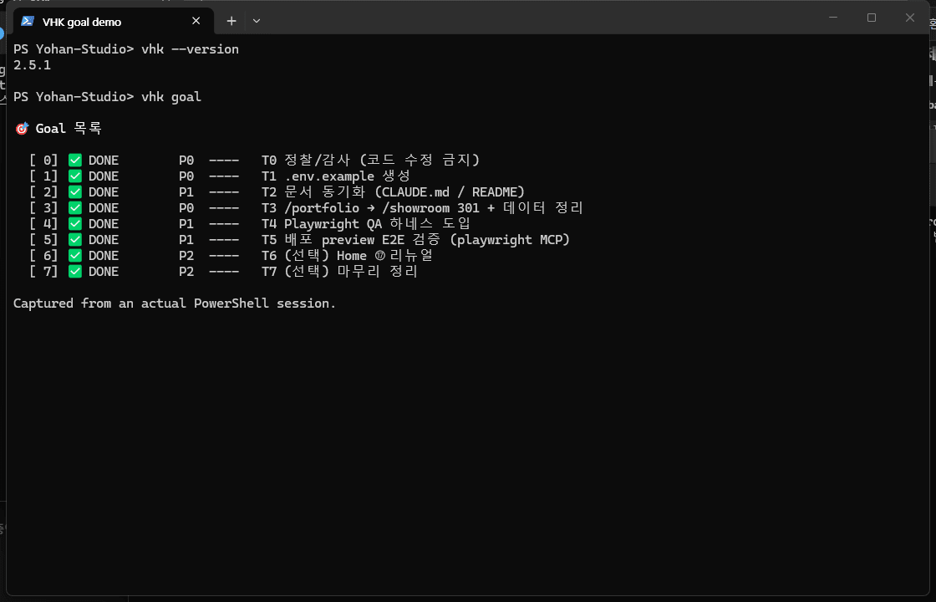This screenshot has width=936, height=602.
Task: Click the green check mark in row 2
Action: (x=74, y=191)
